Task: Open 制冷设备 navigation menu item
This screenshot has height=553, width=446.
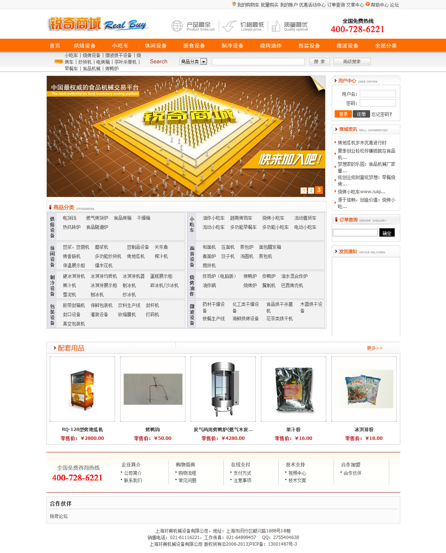Action: [233, 46]
